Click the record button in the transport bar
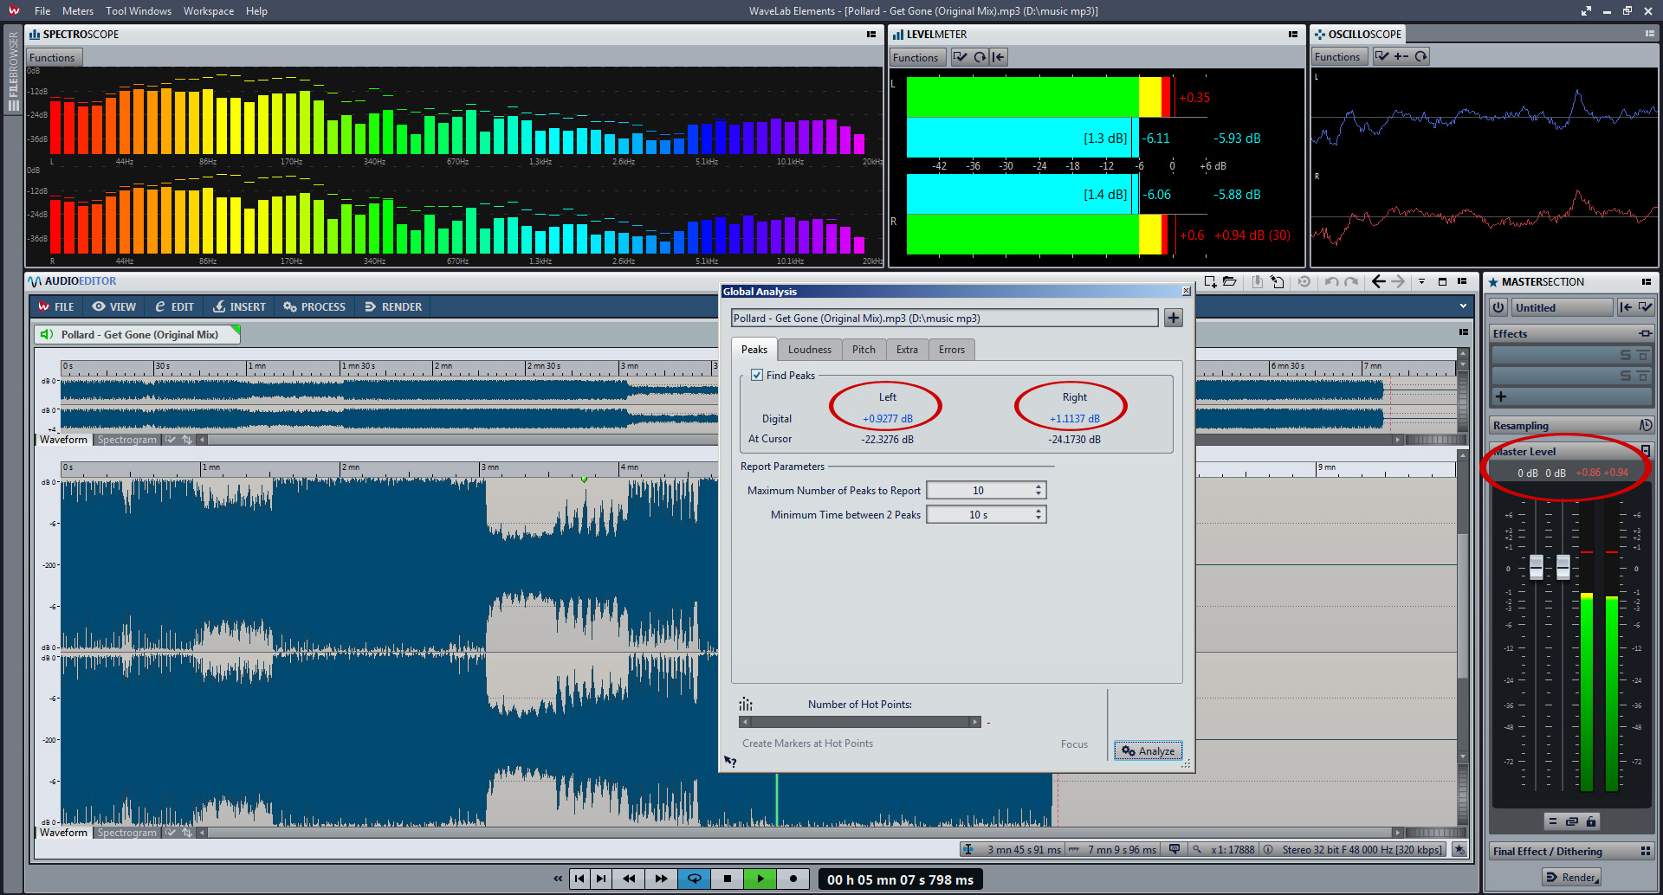1663x895 pixels. [x=793, y=879]
